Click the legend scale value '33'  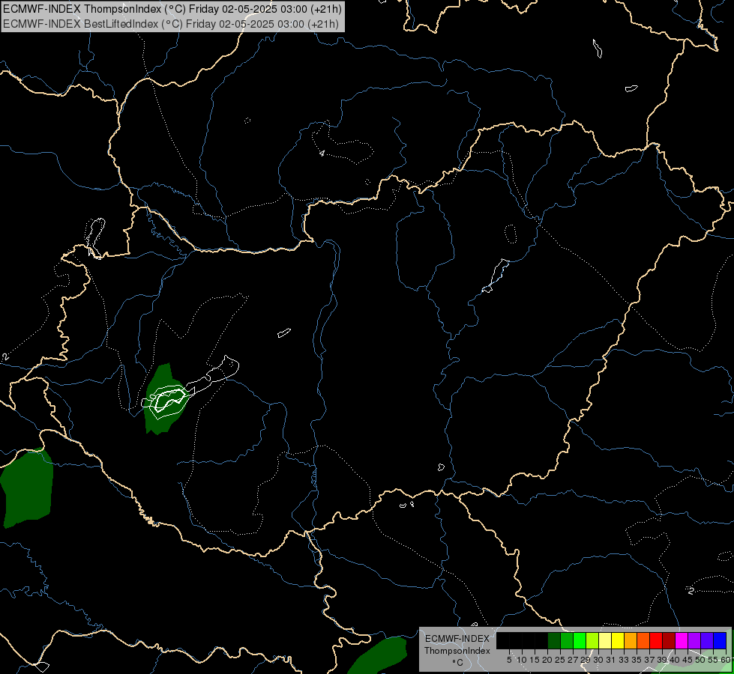pyautogui.click(x=624, y=660)
